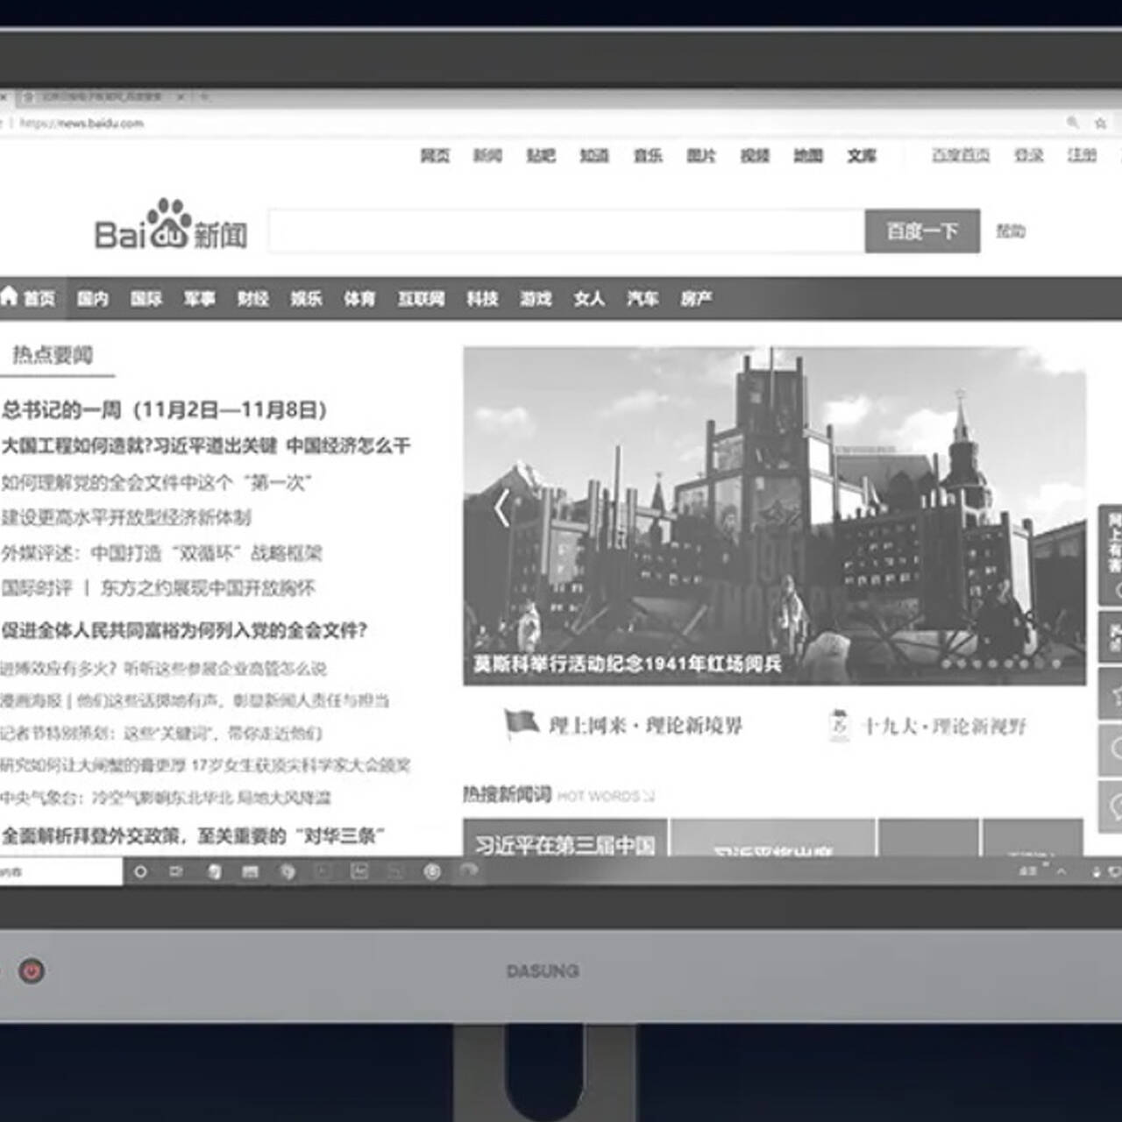
Task: Select the 汽车 category tab
Action: click(643, 299)
